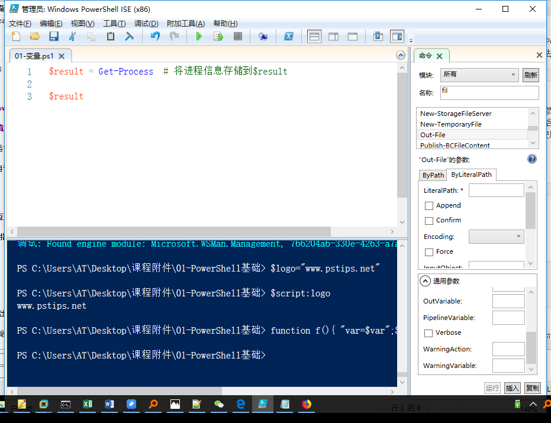
Task: Click the Cut scissors icon
Action: click(x=72, y=37)
